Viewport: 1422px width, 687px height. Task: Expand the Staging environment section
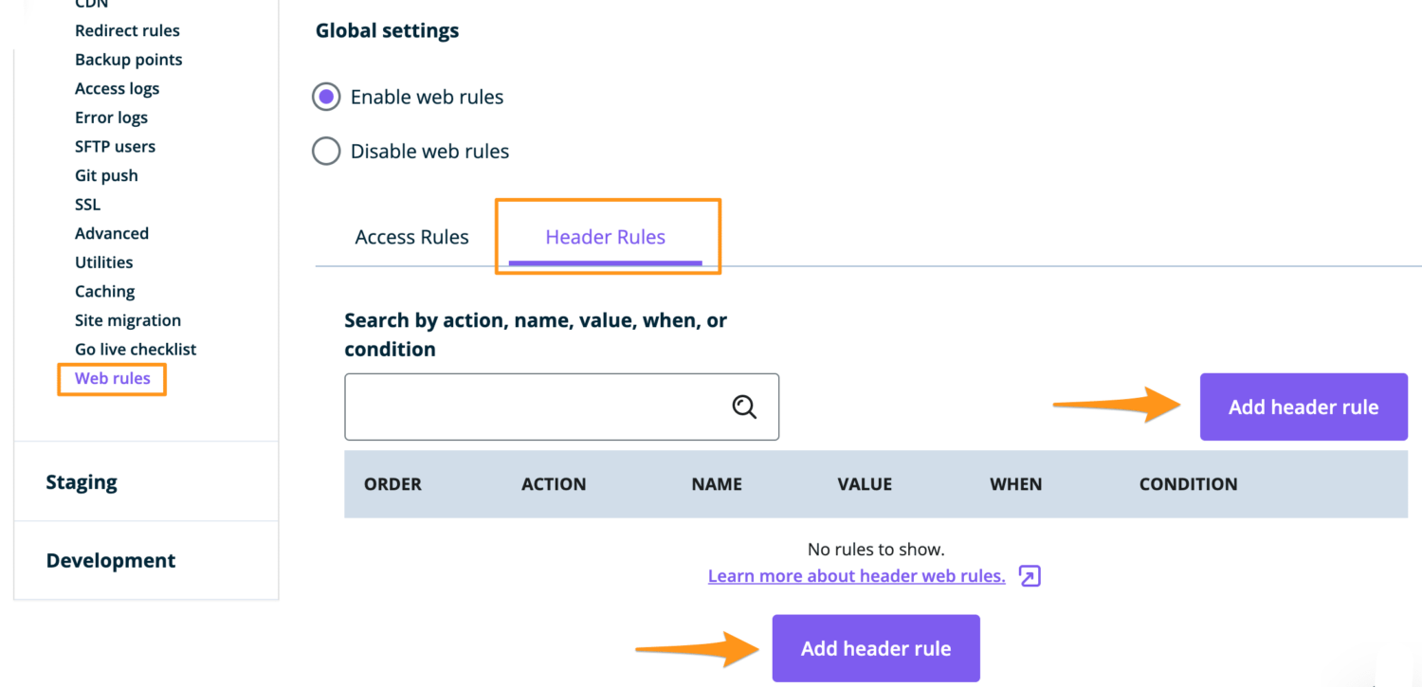[82, 482]
